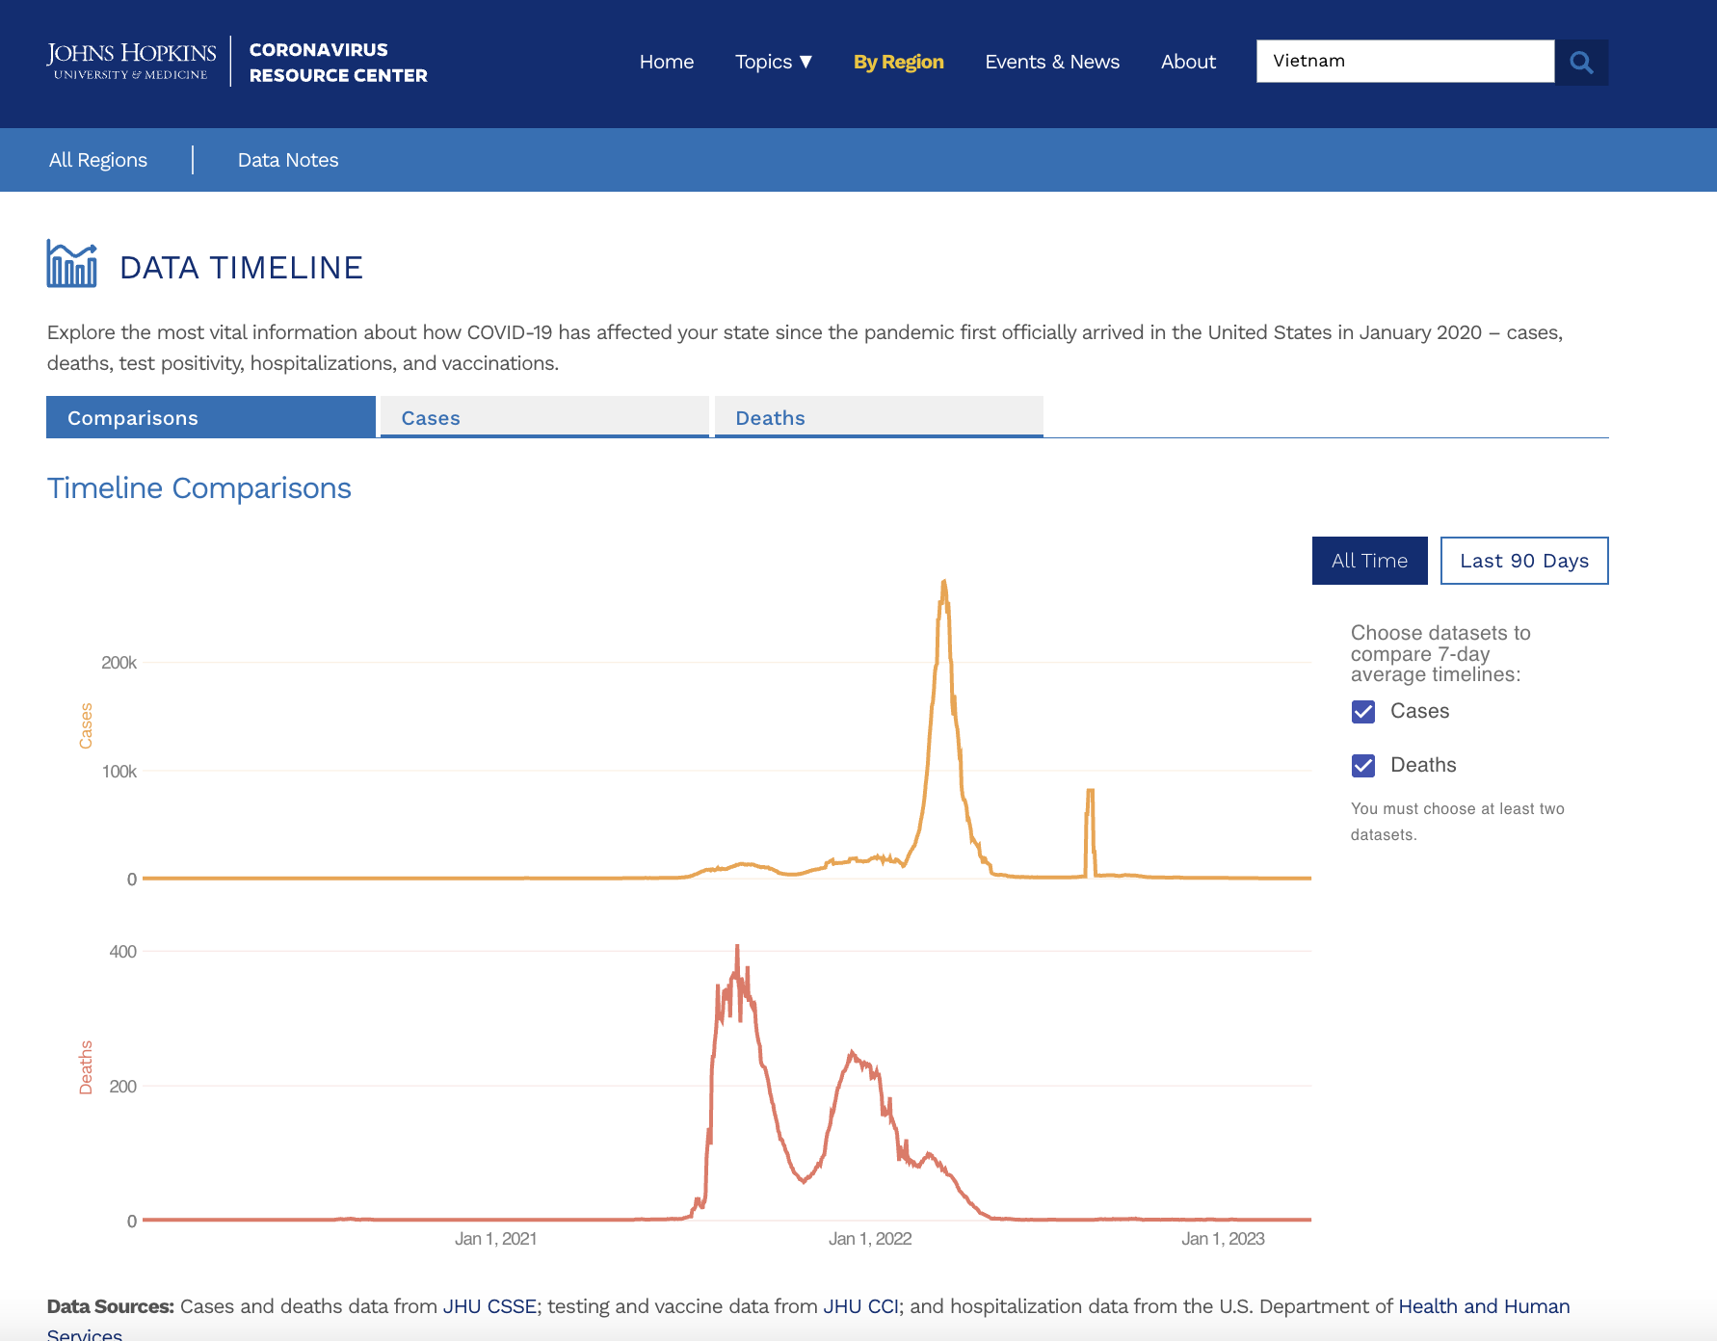This screenshot has width=1717, height=1341.
Task: Open the Data Notes link
Action: (288, 160)
